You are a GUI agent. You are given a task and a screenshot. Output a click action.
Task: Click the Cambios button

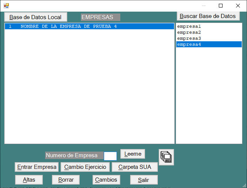[x=106, y=180]
